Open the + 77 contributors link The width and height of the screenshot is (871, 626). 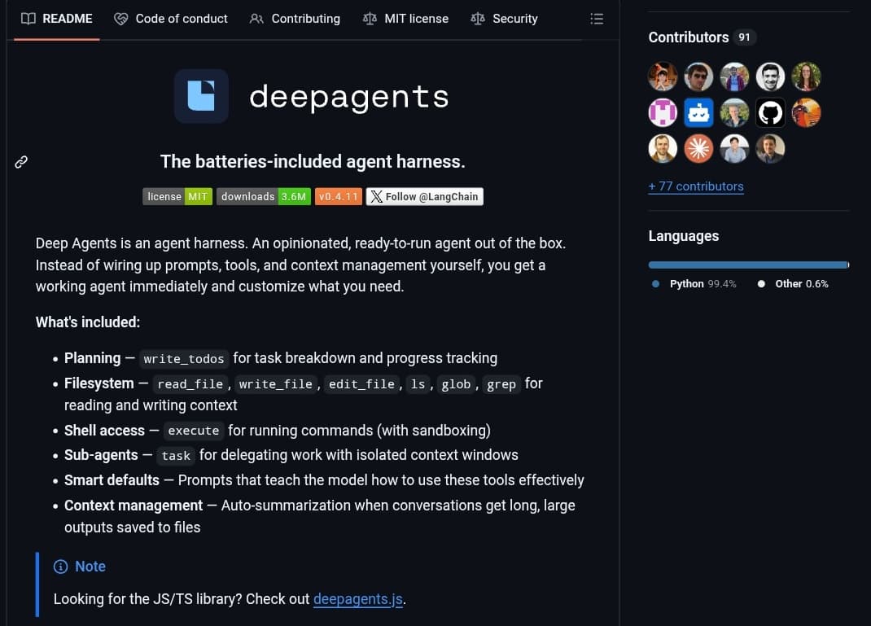coord(696,186)
